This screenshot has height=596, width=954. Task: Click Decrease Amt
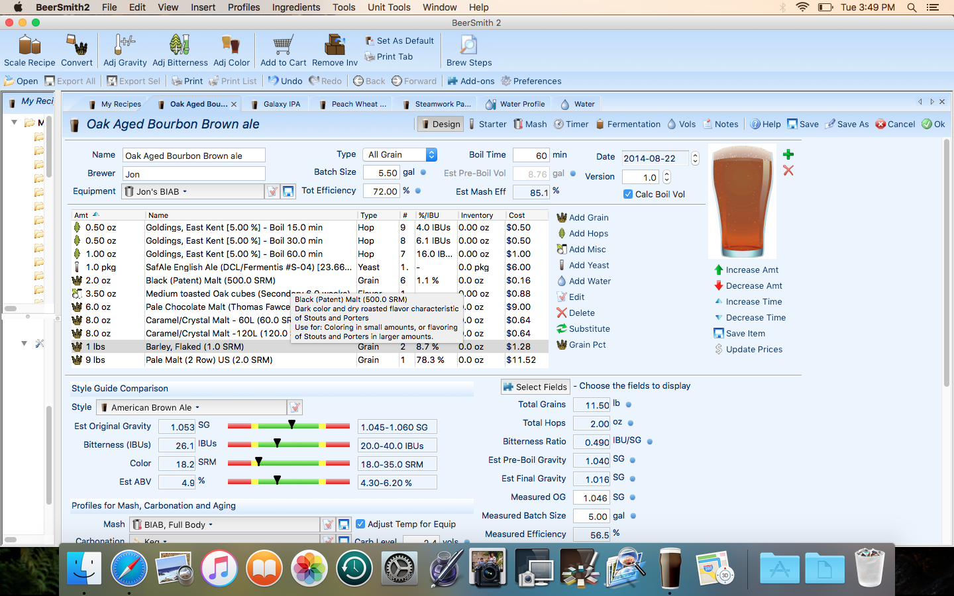(x=748, y=285)
